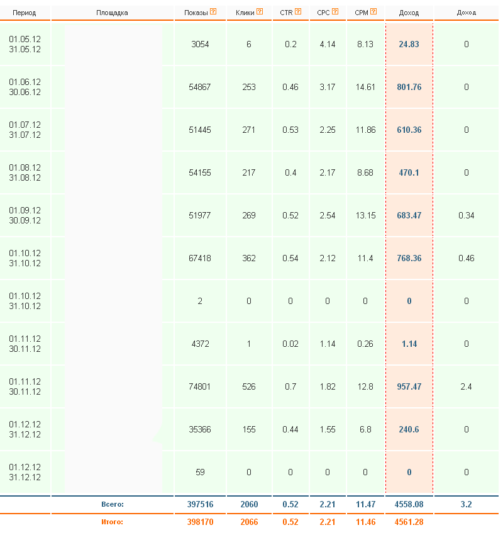The image size is (503, 535).
Task: Click CTR value 0.53
Action: coord(290,130)
